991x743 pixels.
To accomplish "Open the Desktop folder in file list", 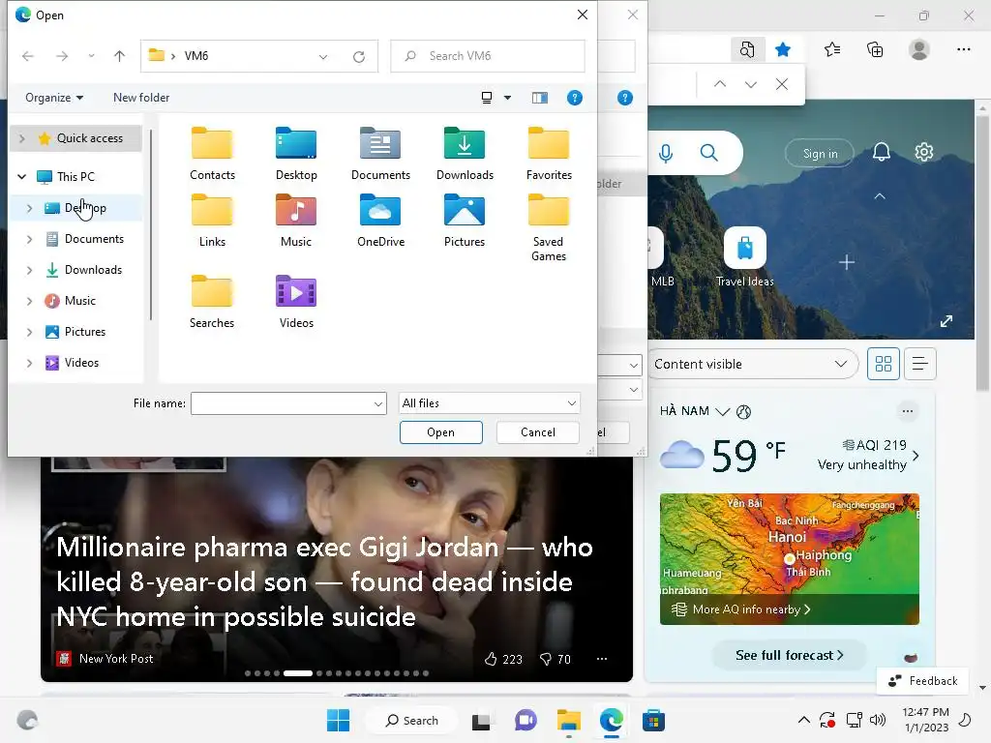I will point(296,154).
